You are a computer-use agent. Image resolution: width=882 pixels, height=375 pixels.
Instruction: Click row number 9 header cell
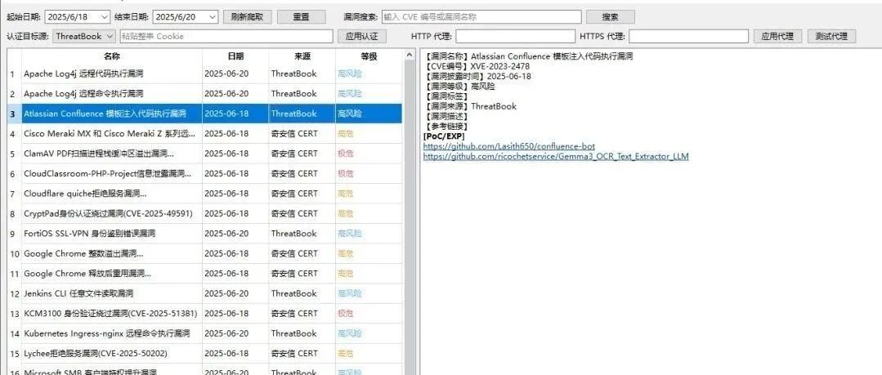click(x=14, y=234)
